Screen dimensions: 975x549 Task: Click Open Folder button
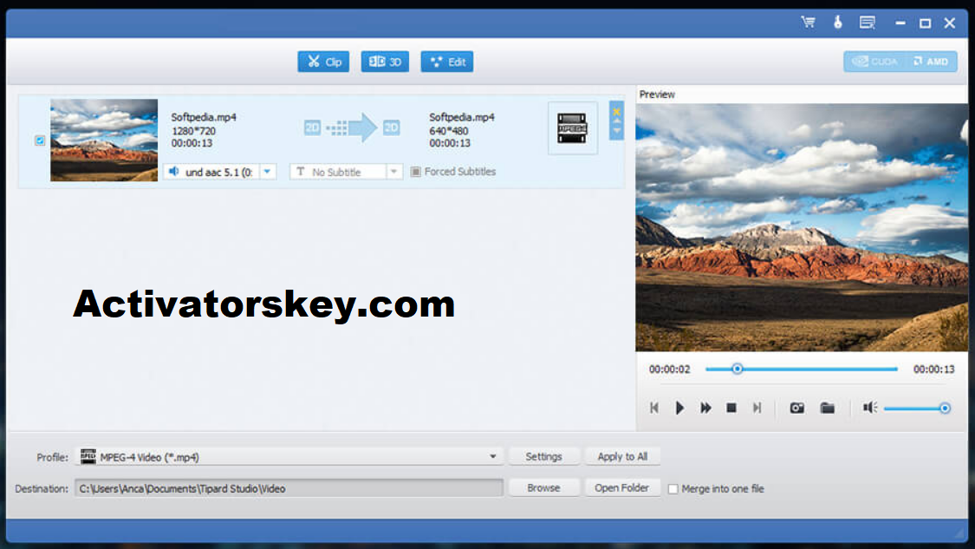tap(621, 488)
